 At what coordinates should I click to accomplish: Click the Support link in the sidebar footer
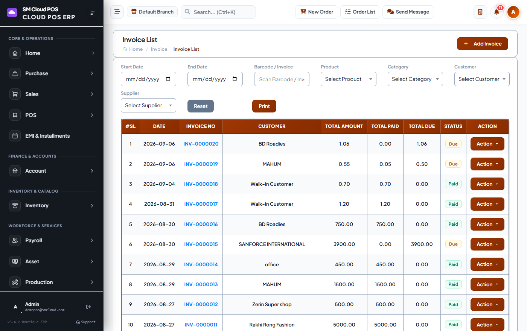tap(85, 322)
